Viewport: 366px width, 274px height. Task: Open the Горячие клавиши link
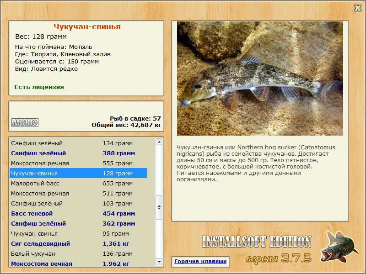pyautogui.click(x=200, y=261)
